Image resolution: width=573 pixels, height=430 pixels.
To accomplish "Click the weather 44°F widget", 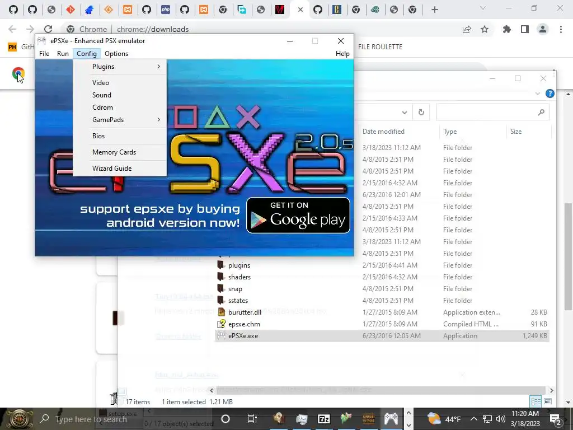I will pyautogui.click(x=444, y=419).
